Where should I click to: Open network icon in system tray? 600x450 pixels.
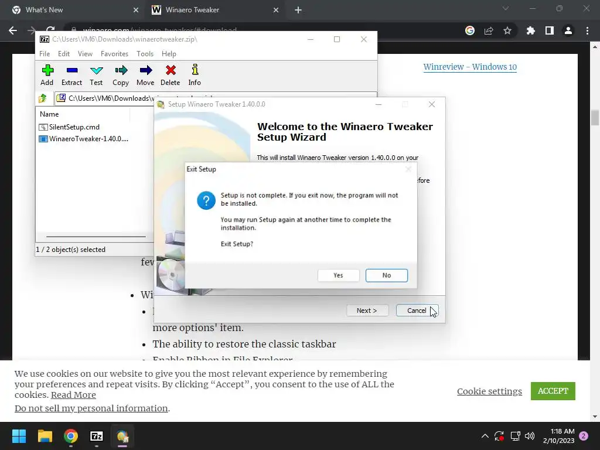515,436
